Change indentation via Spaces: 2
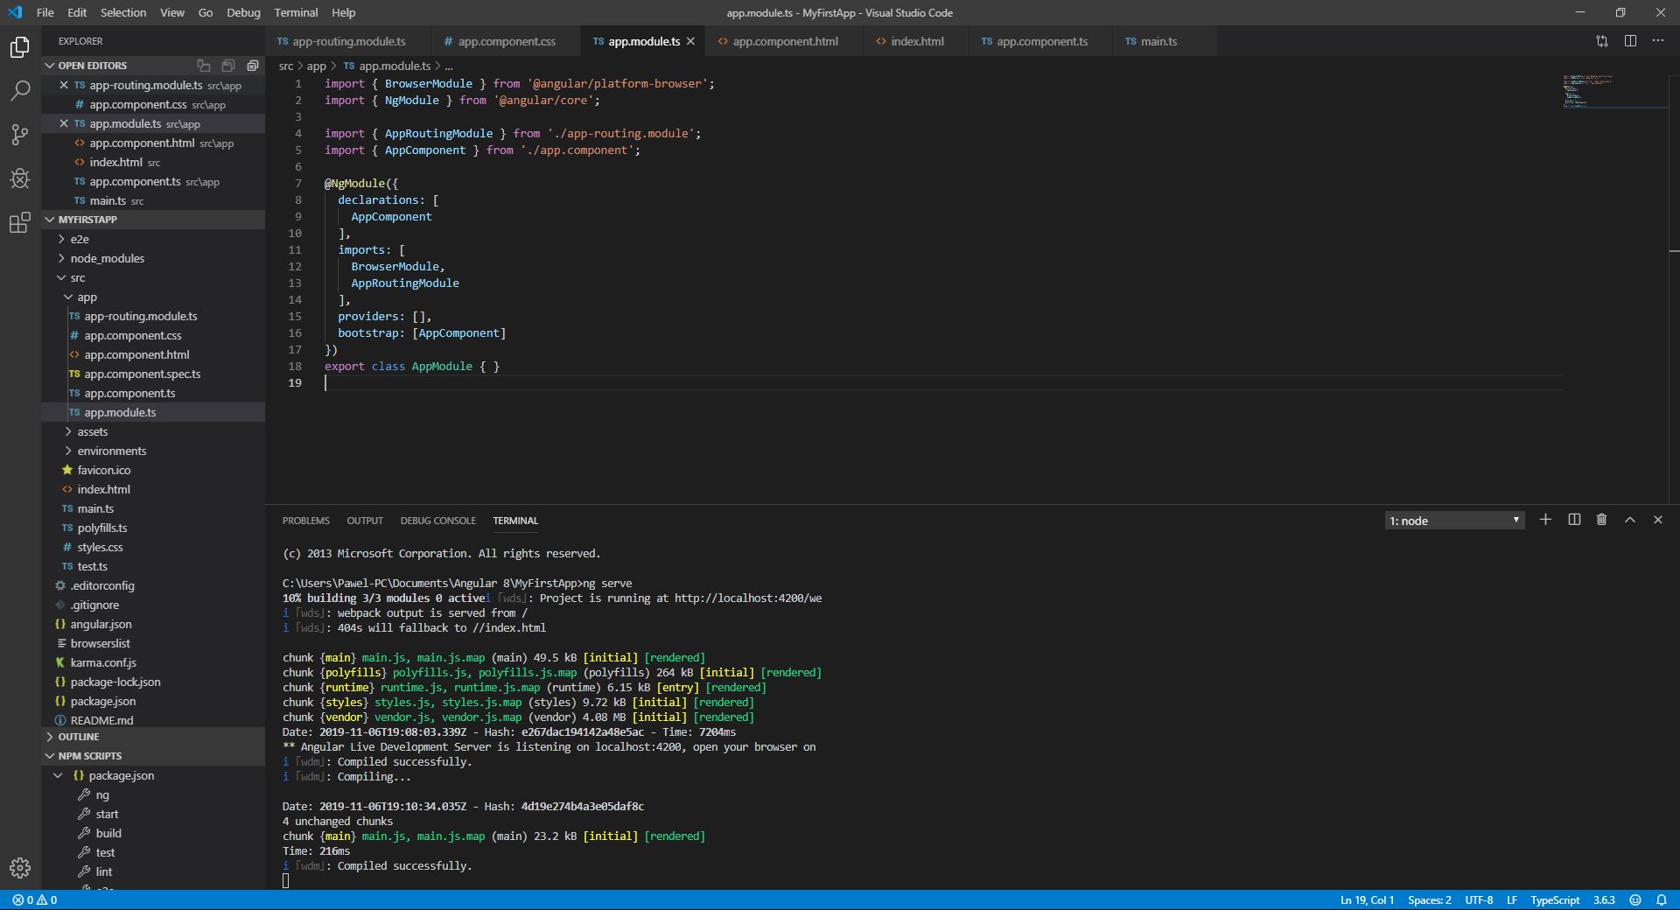This screenshot has height=910, width=1680. pyautogui.click(x=1429, y=899)
